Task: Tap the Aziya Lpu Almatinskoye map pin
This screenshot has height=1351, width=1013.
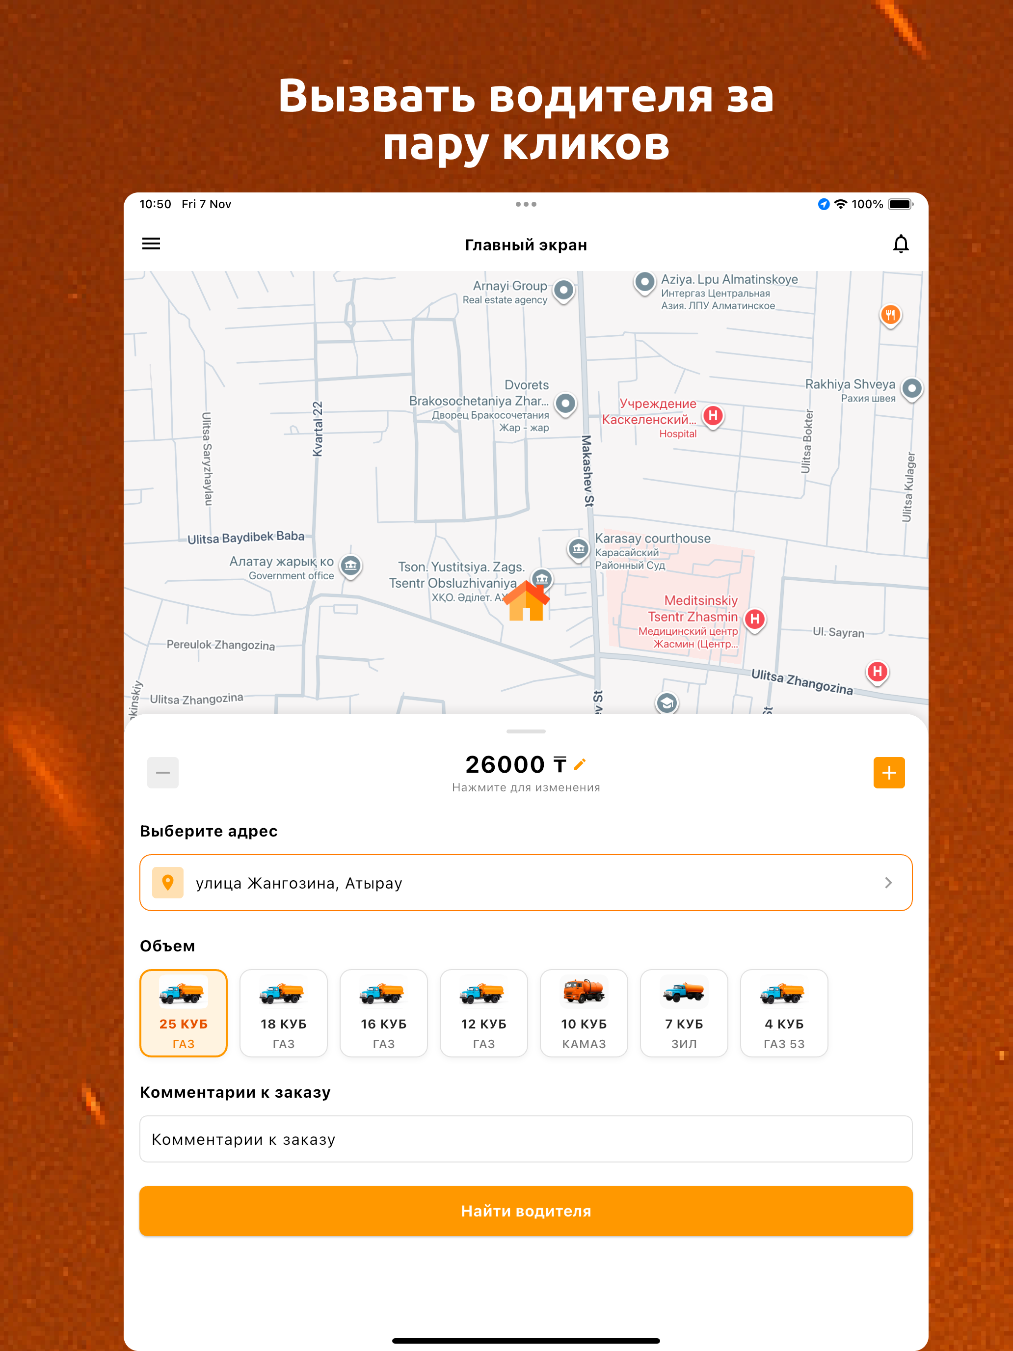Action: pos(644,283)
